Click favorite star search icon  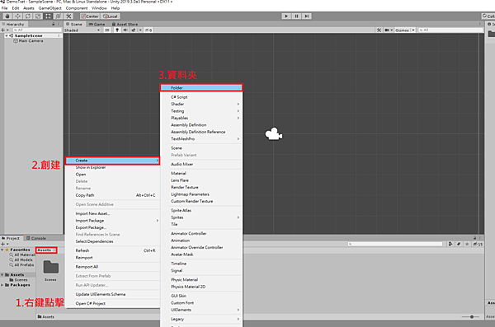pyautogui.click(x=467, y=244)
